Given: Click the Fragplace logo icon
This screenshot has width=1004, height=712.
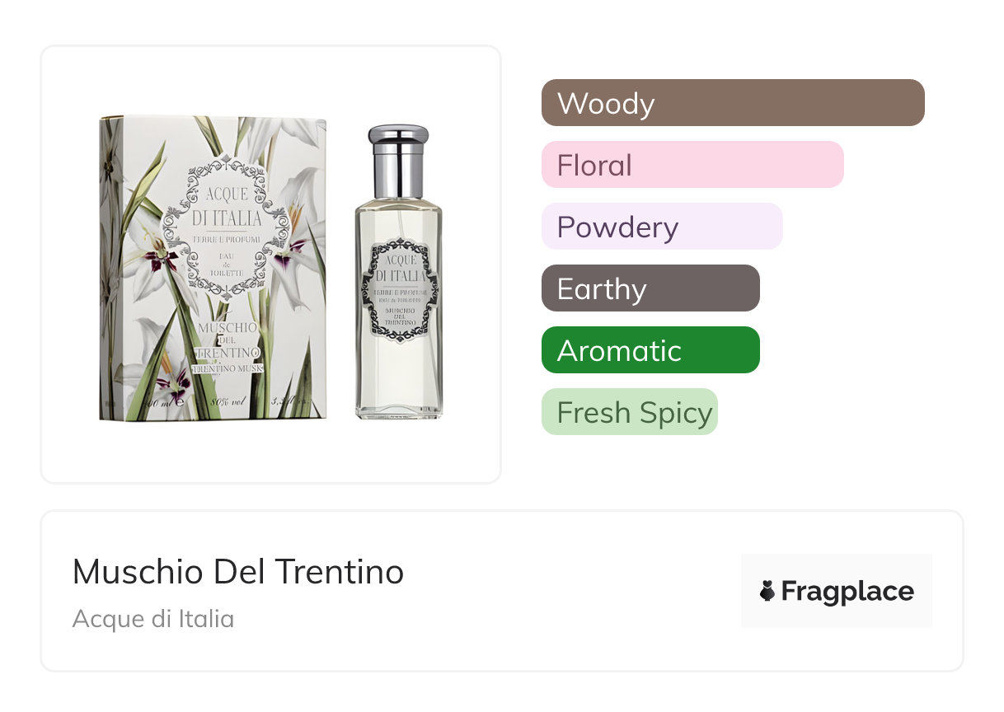Looking at the screenshot, I should click(767, 591).
